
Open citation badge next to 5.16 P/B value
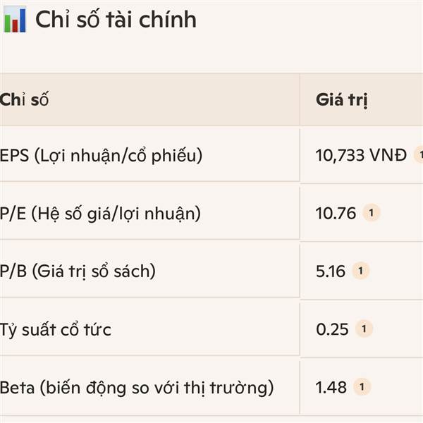360,271
